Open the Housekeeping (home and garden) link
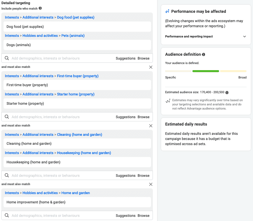Screen dimensions: 253x221 tap(84, 153)
